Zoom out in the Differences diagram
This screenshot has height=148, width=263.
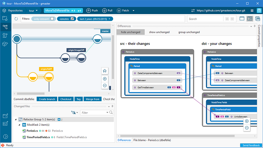click(x=247, y=128)
